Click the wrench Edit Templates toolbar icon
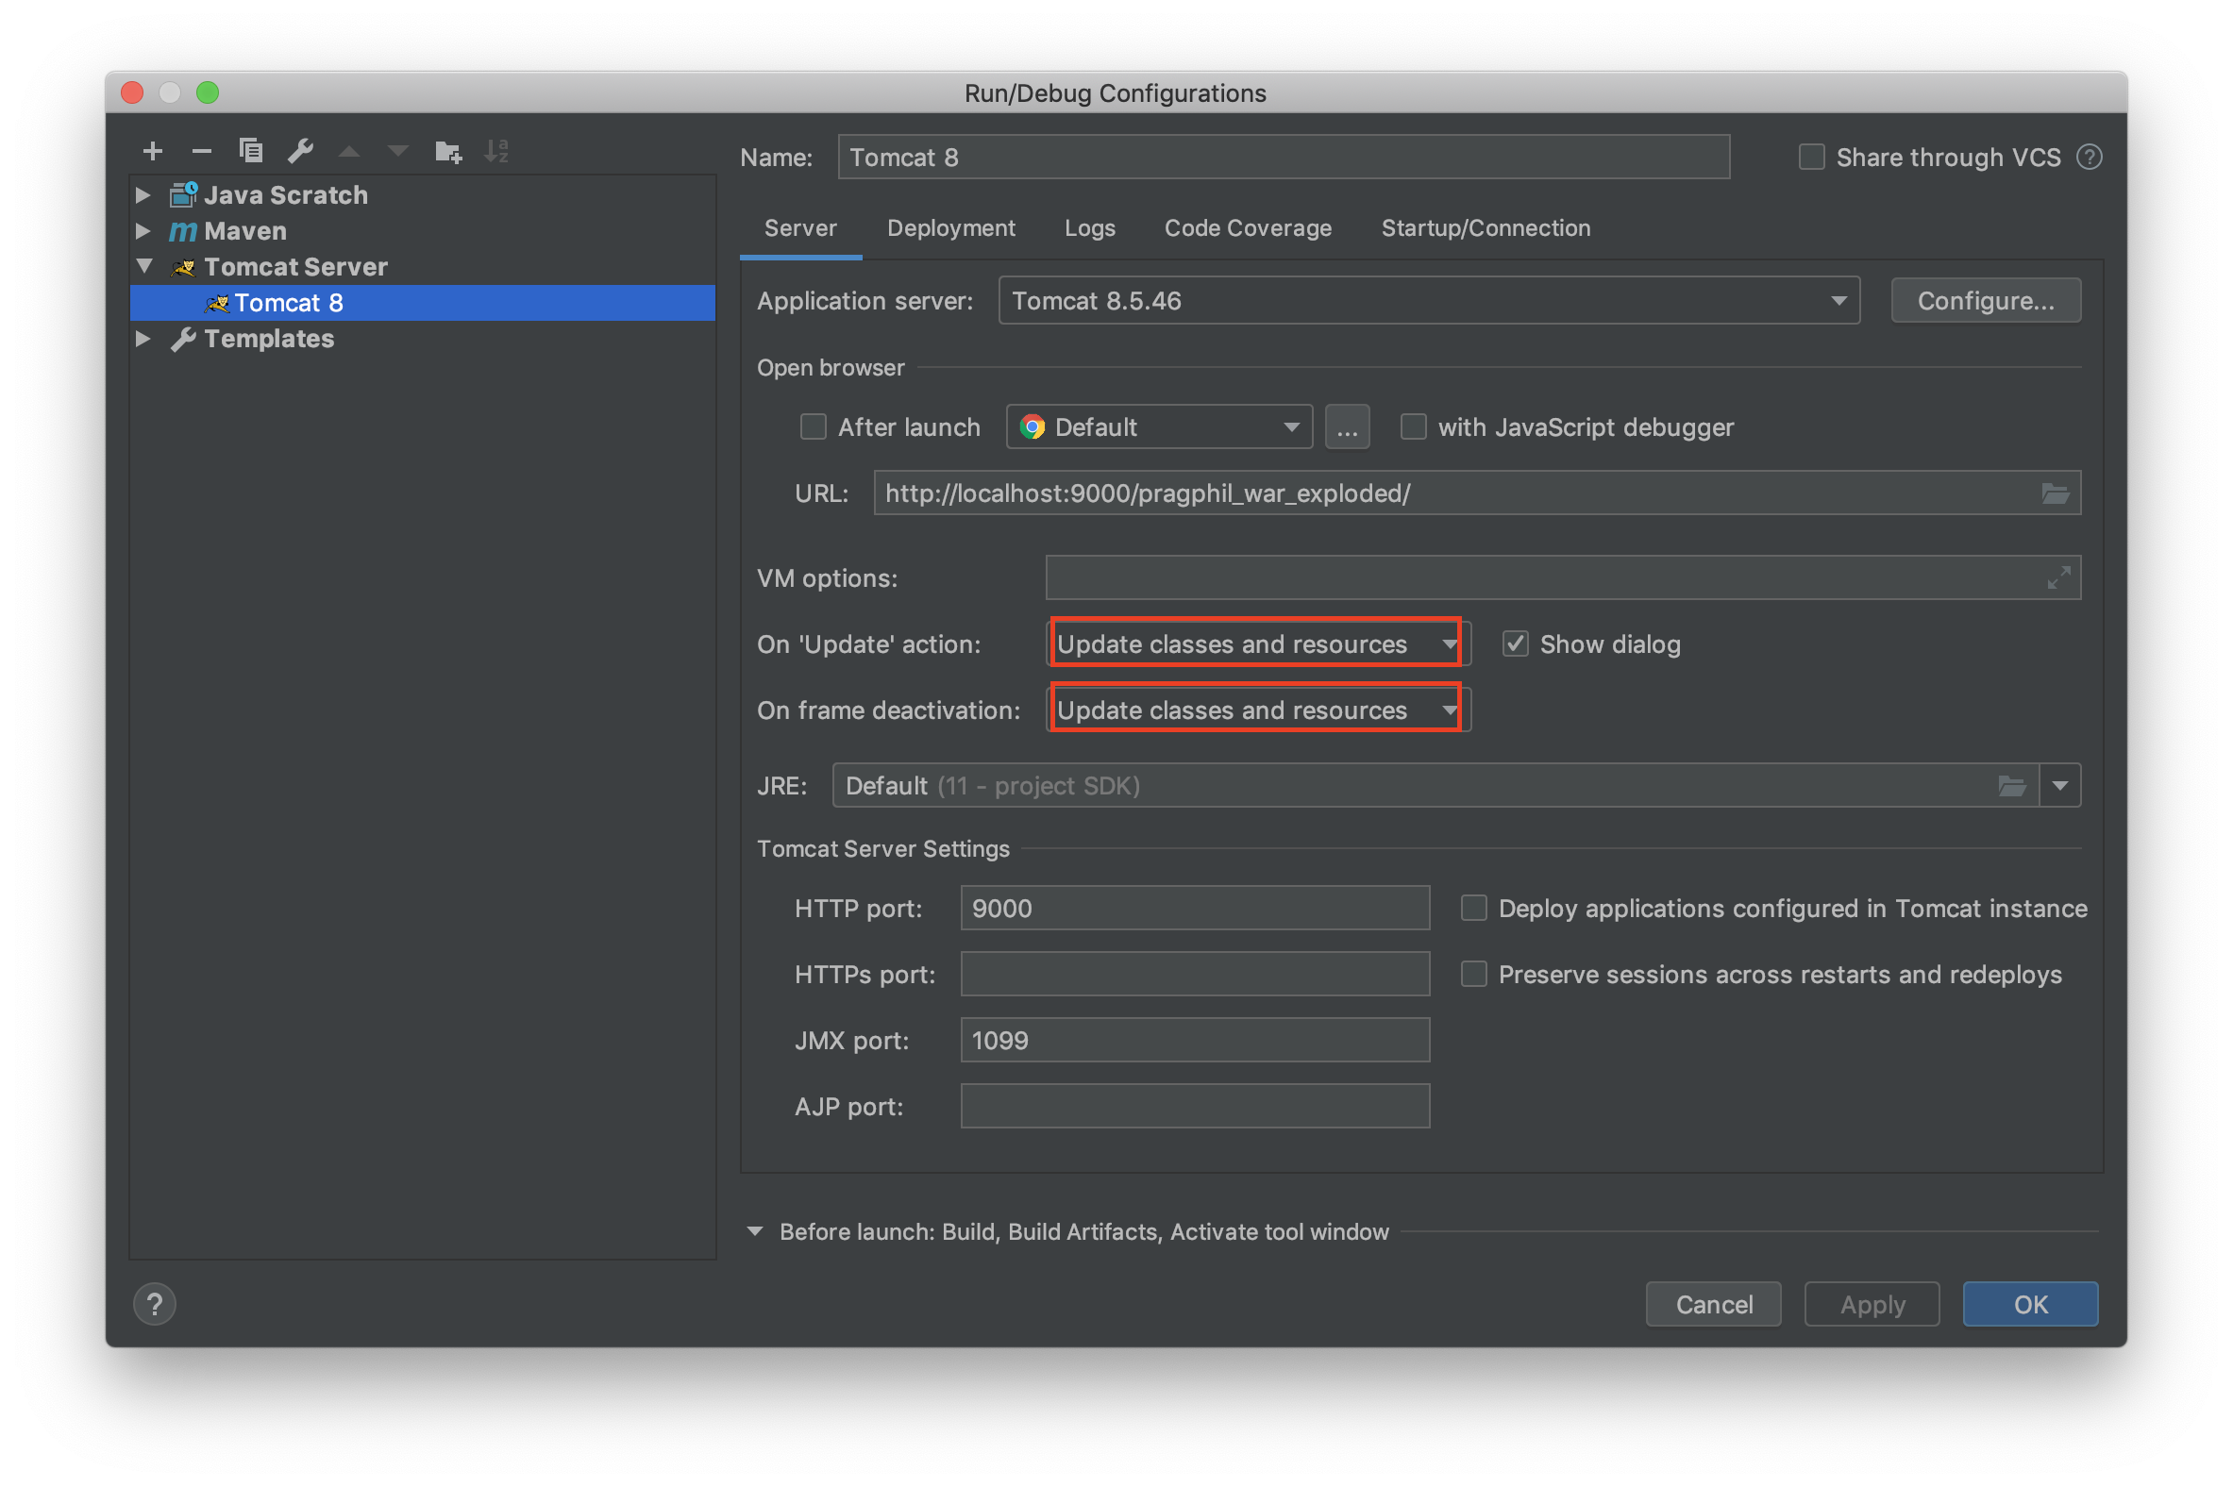 pos(300,151)
